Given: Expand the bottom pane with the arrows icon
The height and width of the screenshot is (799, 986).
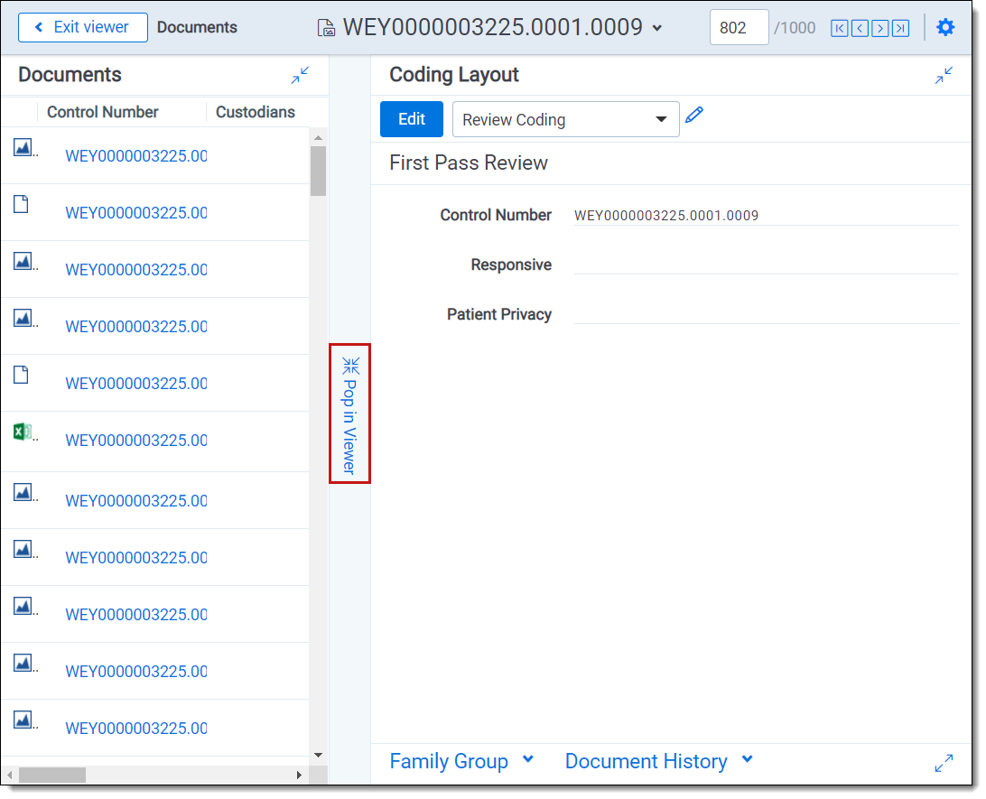Looking at the screenshot, I should tap(944, 763).
